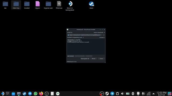The image size is (172, 96).
Task: Launch Firefox from the taskbar
Action: [x=41, y=94]
